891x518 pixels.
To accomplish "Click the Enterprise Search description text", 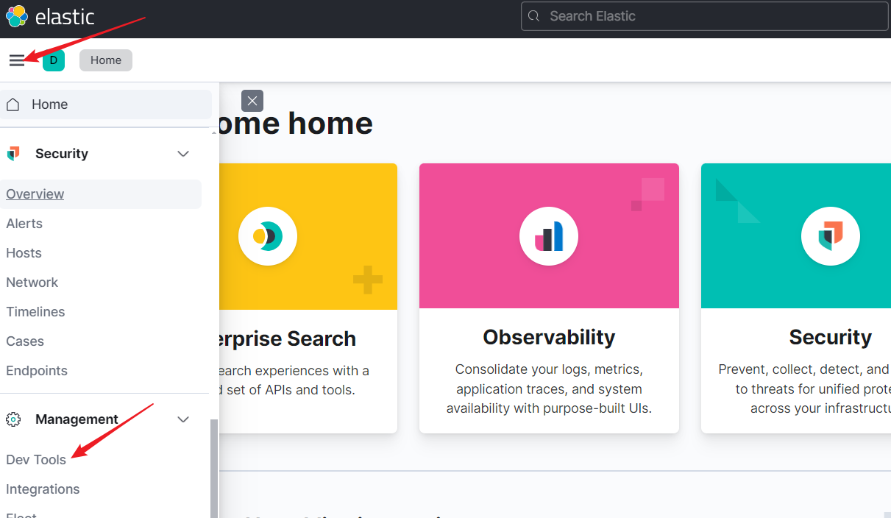I will (294, 380).
